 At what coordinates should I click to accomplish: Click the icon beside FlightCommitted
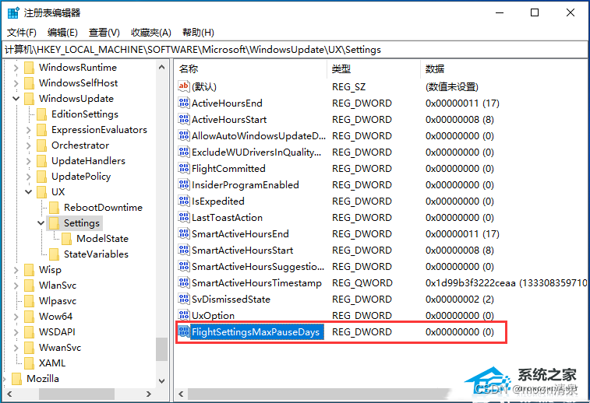click(184, 168)
